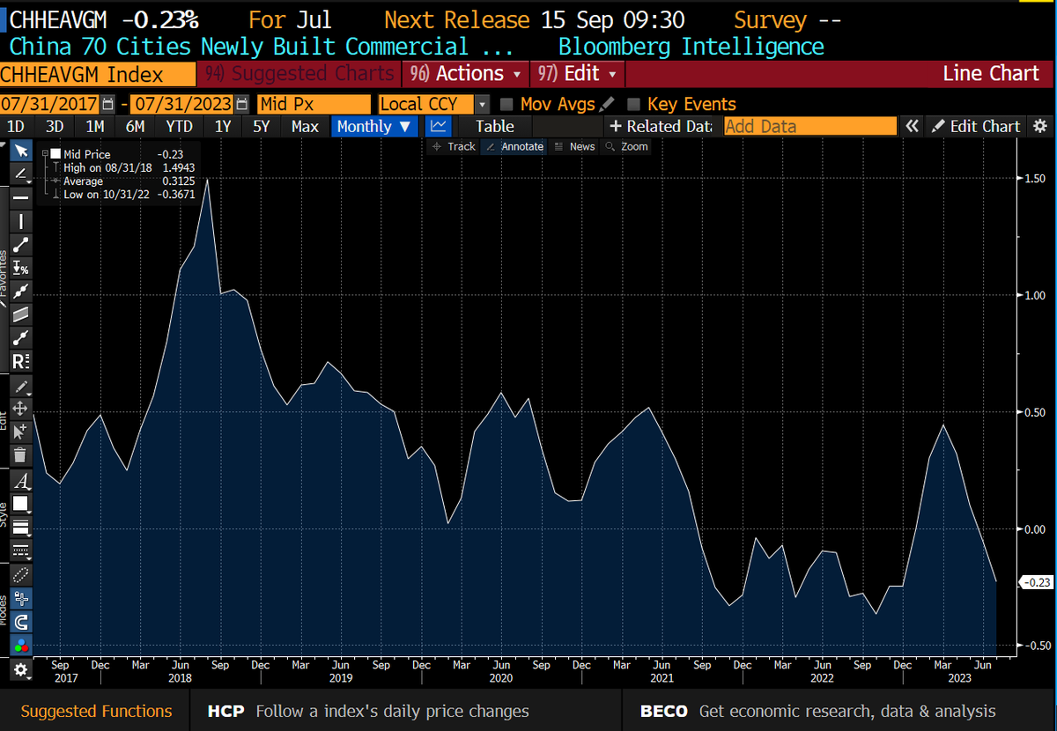Click the Related Data button

661,126
